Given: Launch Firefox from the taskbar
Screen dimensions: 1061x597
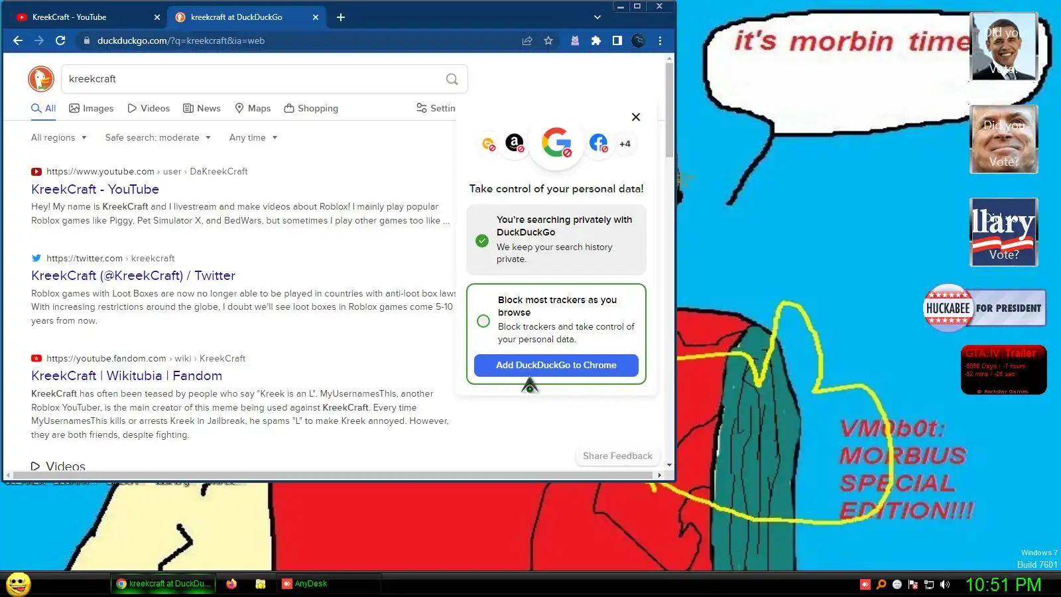Looking at the screenshot, I should [231, 584].
